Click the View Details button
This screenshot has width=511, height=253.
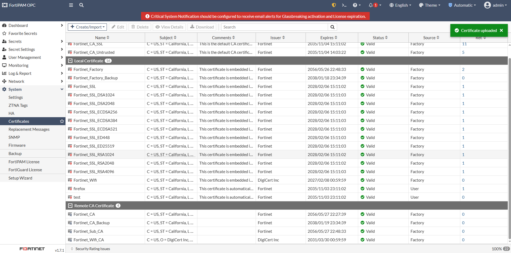click(169, 27)
